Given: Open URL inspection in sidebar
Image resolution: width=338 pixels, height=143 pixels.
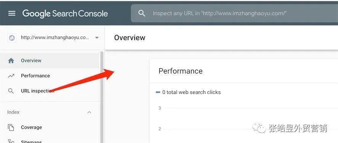Looking at the screenshot, I should (37, 91).
